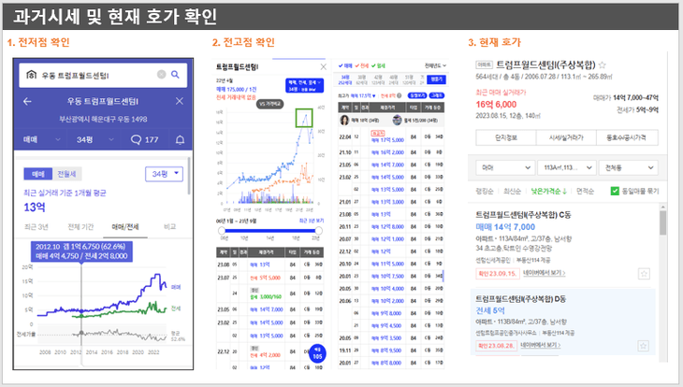Sort listings by 낮은가격순
This screenshot has width=683, height=387.
click(548, 191)
